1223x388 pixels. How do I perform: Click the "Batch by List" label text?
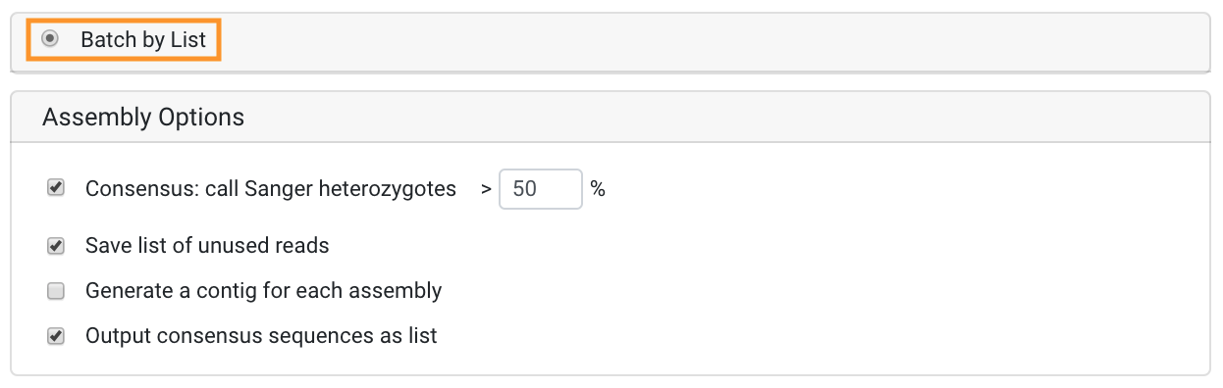[143, 40]
